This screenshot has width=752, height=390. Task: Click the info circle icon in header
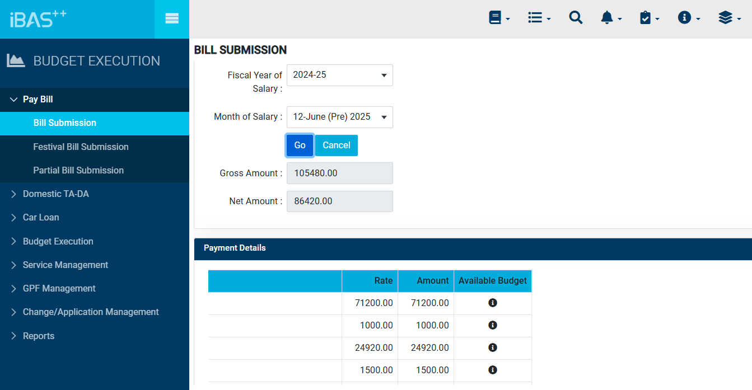688,18
